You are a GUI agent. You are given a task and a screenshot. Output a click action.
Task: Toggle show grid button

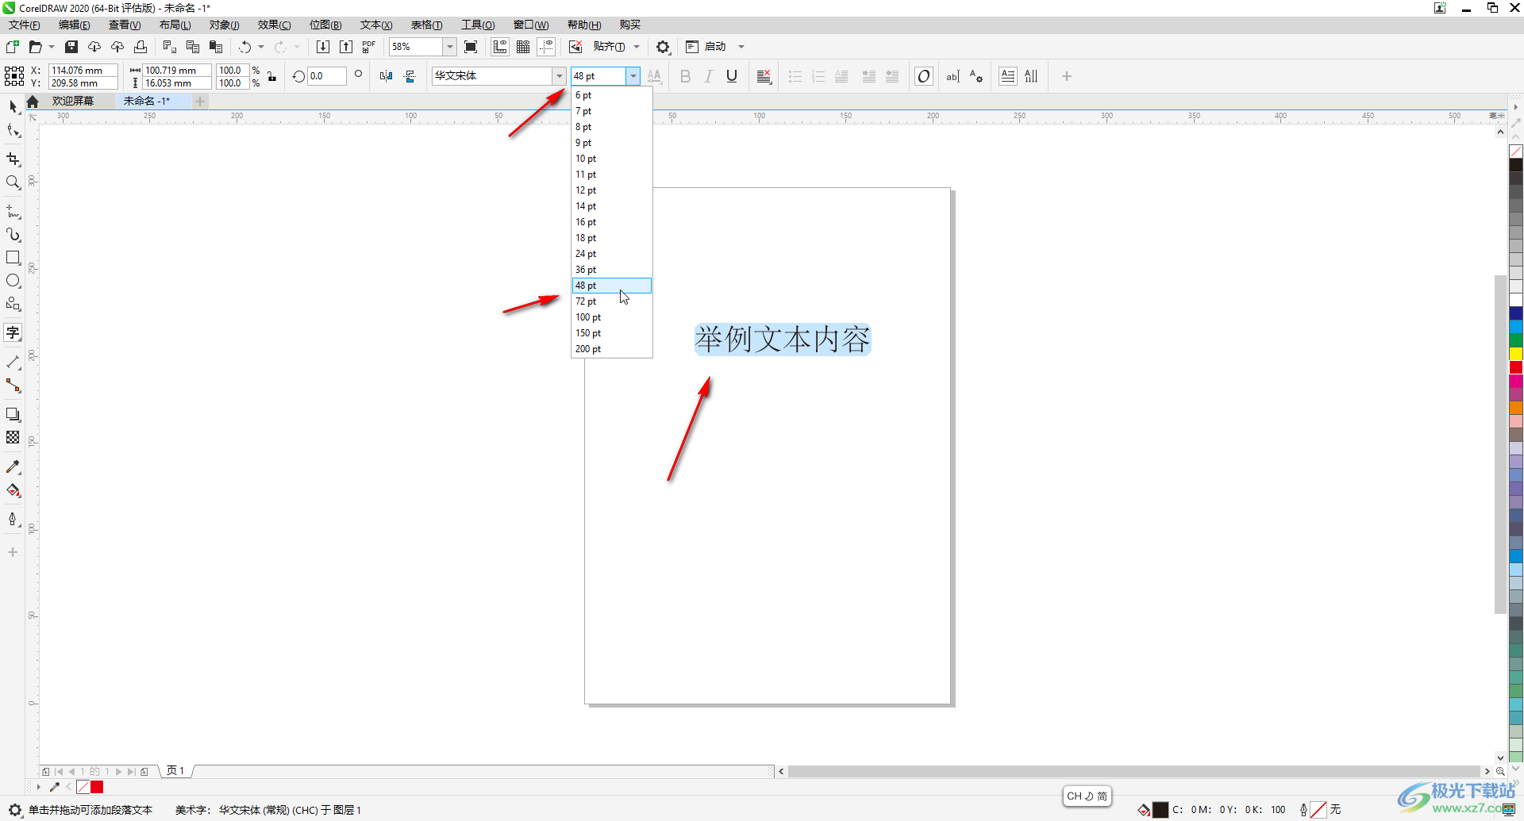click(x=523, y=47)
